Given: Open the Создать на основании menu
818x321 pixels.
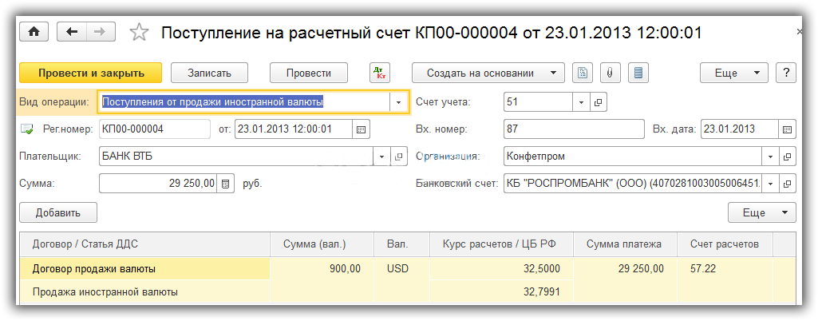Looking at the screenshot, I should coord(488,73).
